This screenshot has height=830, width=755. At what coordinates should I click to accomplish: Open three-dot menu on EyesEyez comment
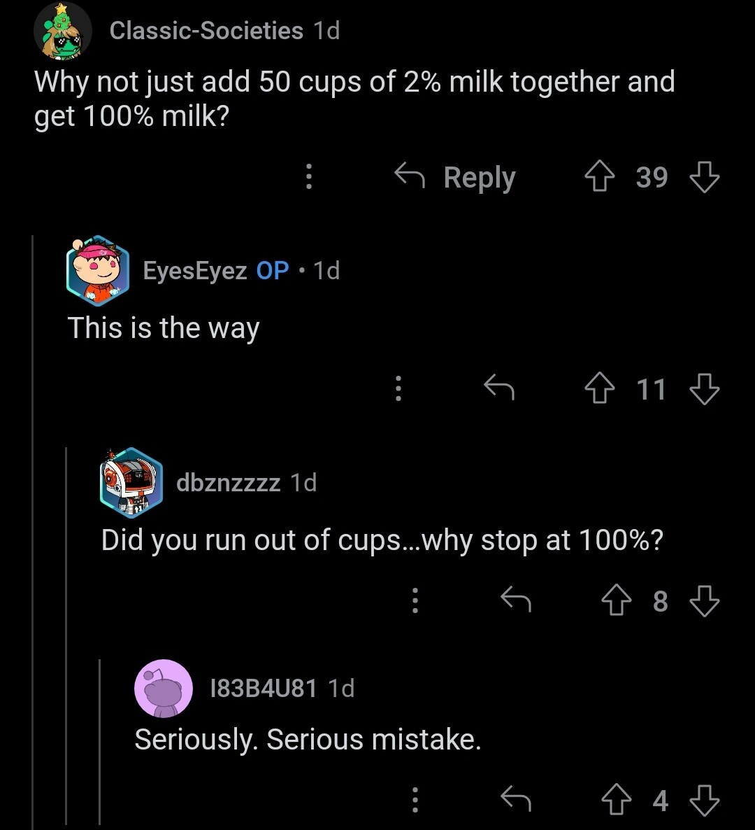[x=398, y=388]
